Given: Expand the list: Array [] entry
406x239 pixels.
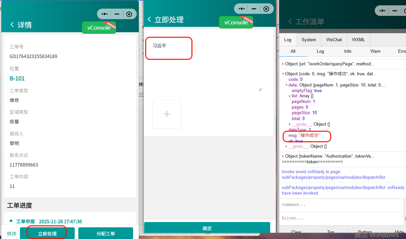Looking at the screenshot, I should [x=289, y=96].
